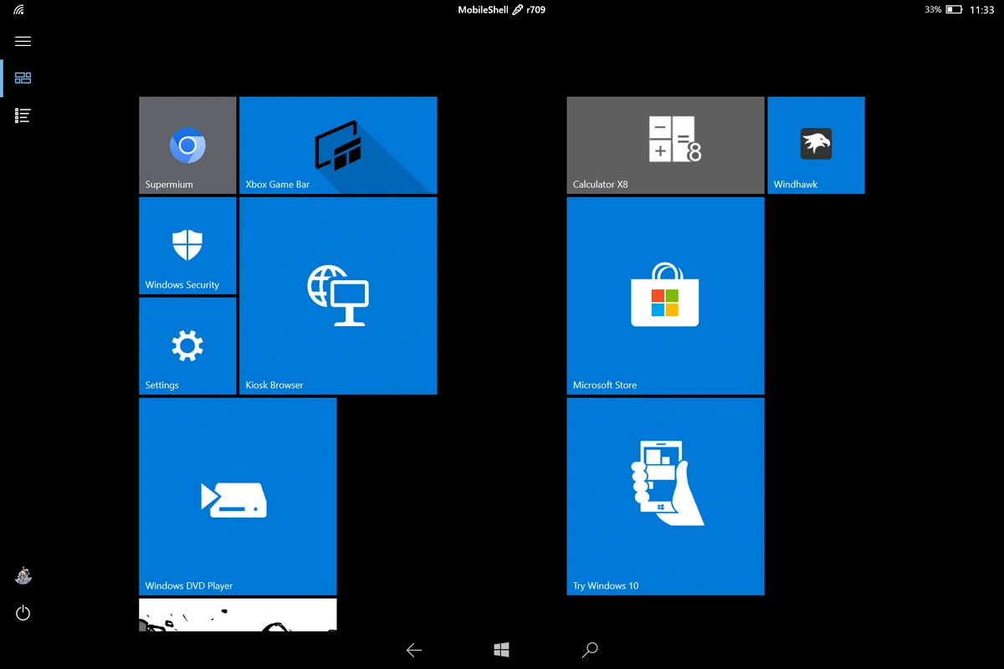Screen dimensions: 1004x669
Task: Open the Windhawk tile
Action: tap(816, 145)
